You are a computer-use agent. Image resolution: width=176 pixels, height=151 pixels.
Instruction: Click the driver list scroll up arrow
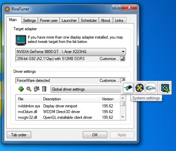(123, 98)
